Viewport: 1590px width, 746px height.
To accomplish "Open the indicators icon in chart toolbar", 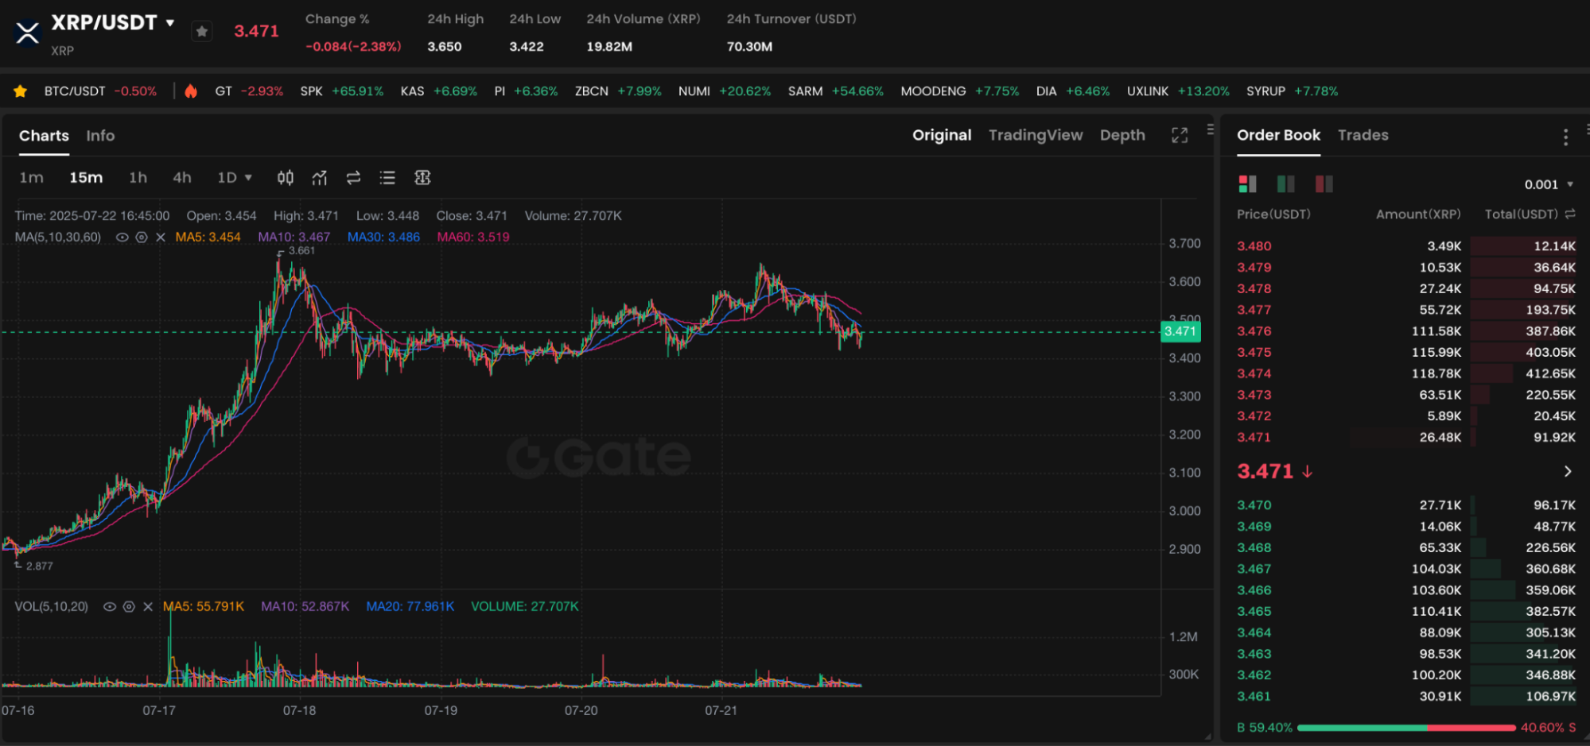I will (x=320, y=178).
